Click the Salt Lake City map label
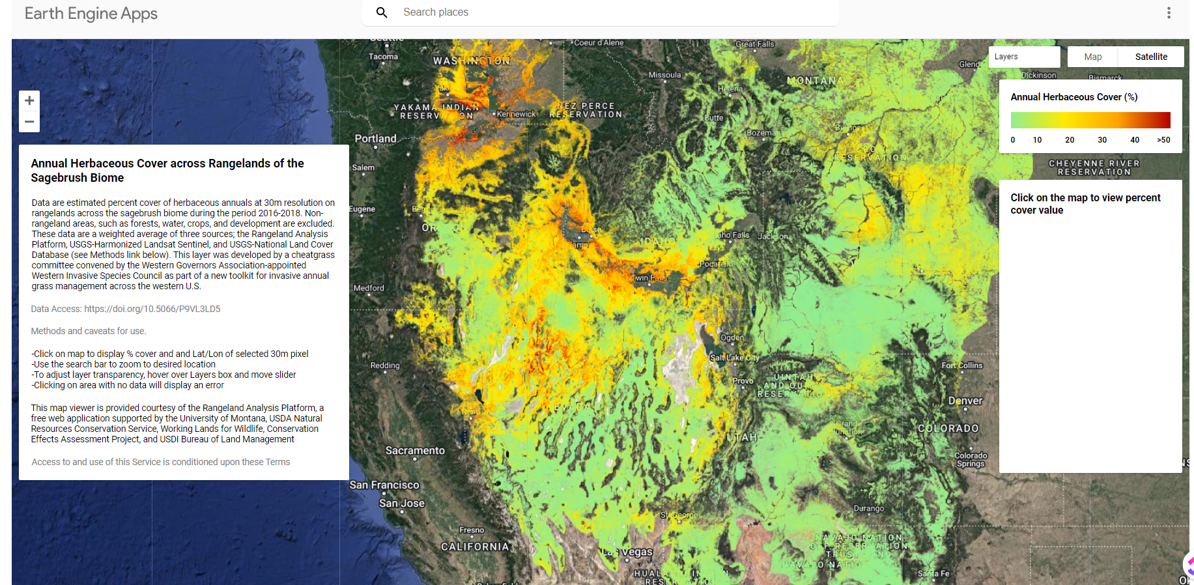The image size is (1194, 585). (735, 358)
